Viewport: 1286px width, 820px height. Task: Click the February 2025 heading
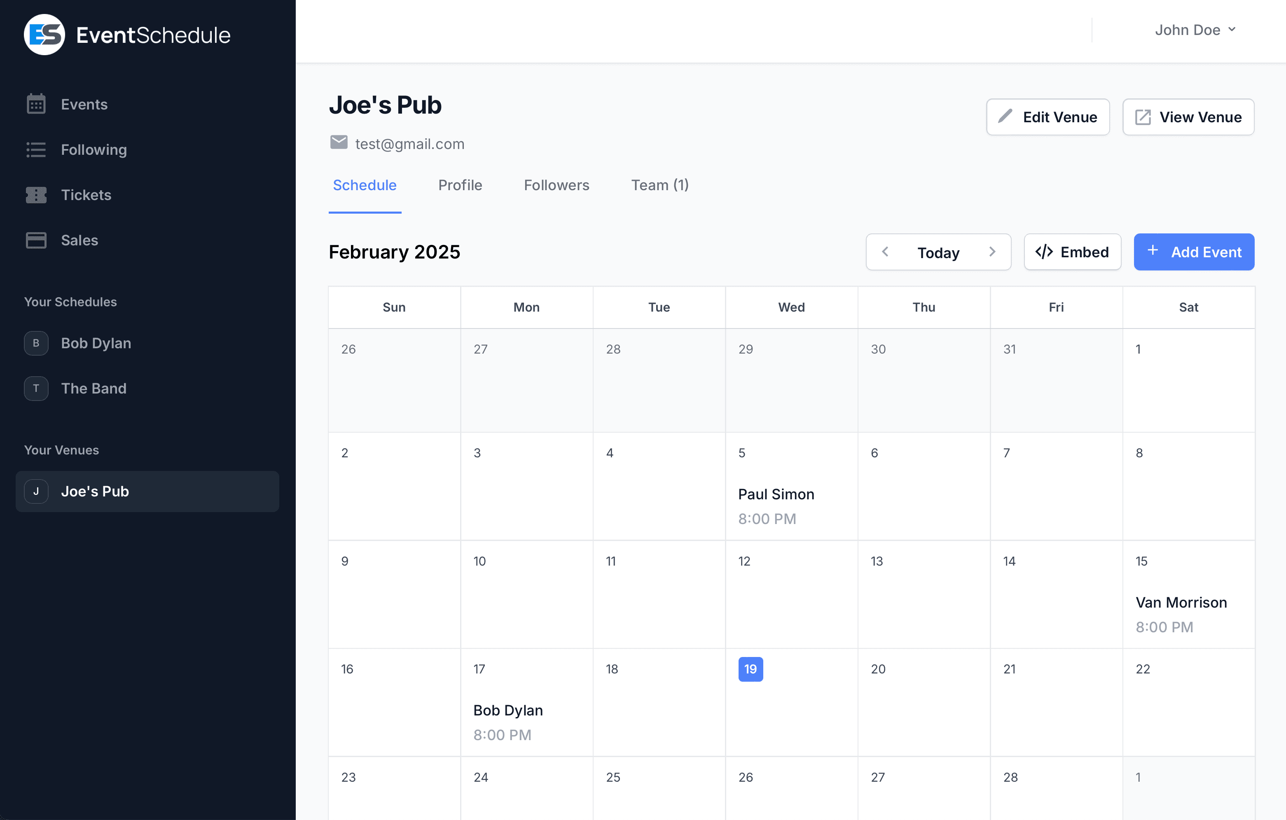tap(394, 252)
